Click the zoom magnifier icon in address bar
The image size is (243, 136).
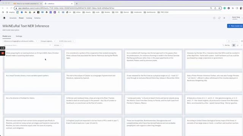(x=211, y=8)
